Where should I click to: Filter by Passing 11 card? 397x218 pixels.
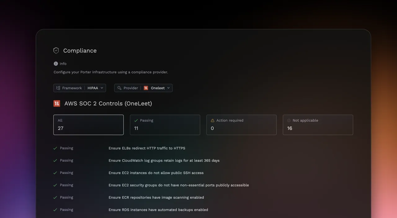(165, 125)
